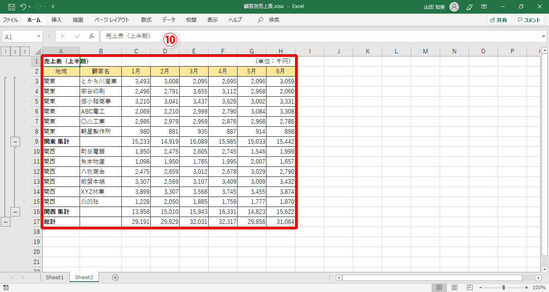Click the Undo arrow icon

coord(23,6)
